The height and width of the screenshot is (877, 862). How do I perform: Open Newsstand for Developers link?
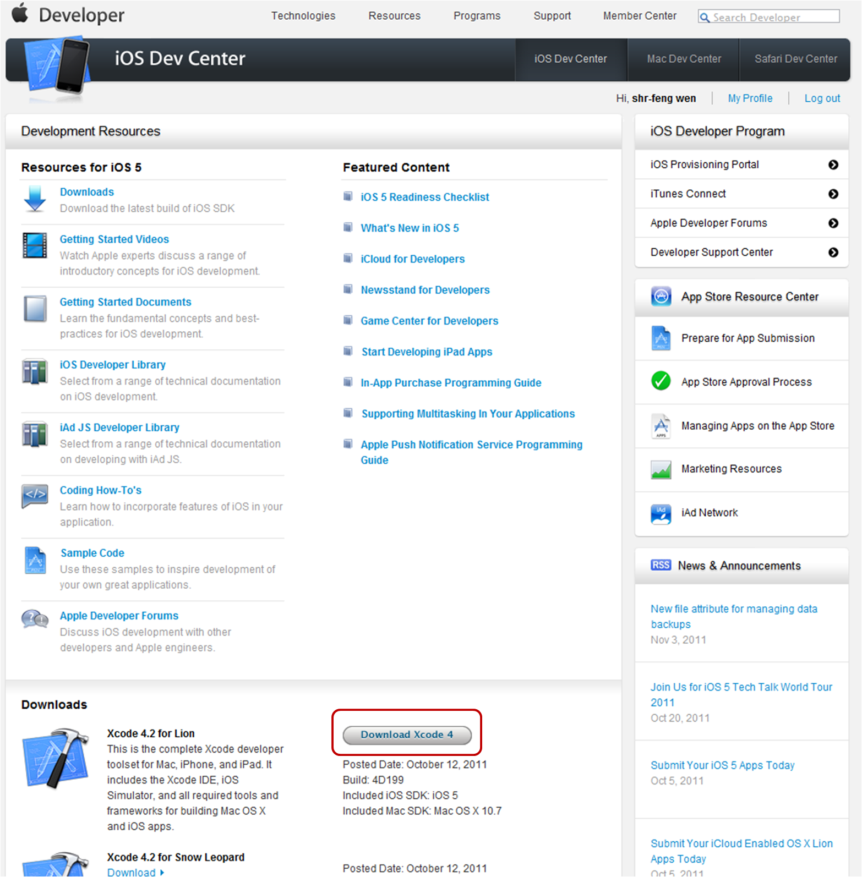(425, 290)
